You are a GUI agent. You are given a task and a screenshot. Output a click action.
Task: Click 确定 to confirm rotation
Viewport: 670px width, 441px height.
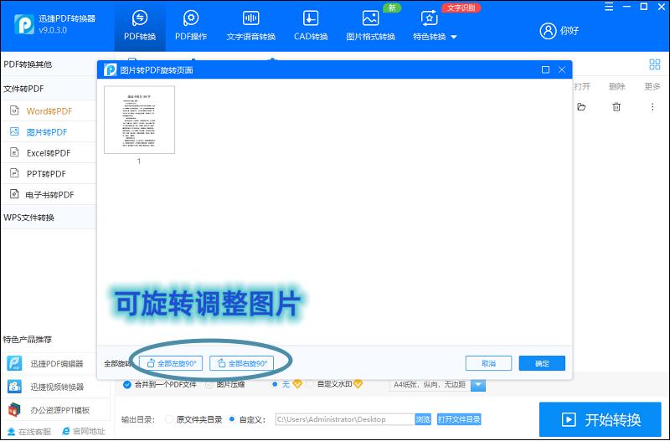click(542, 363)
